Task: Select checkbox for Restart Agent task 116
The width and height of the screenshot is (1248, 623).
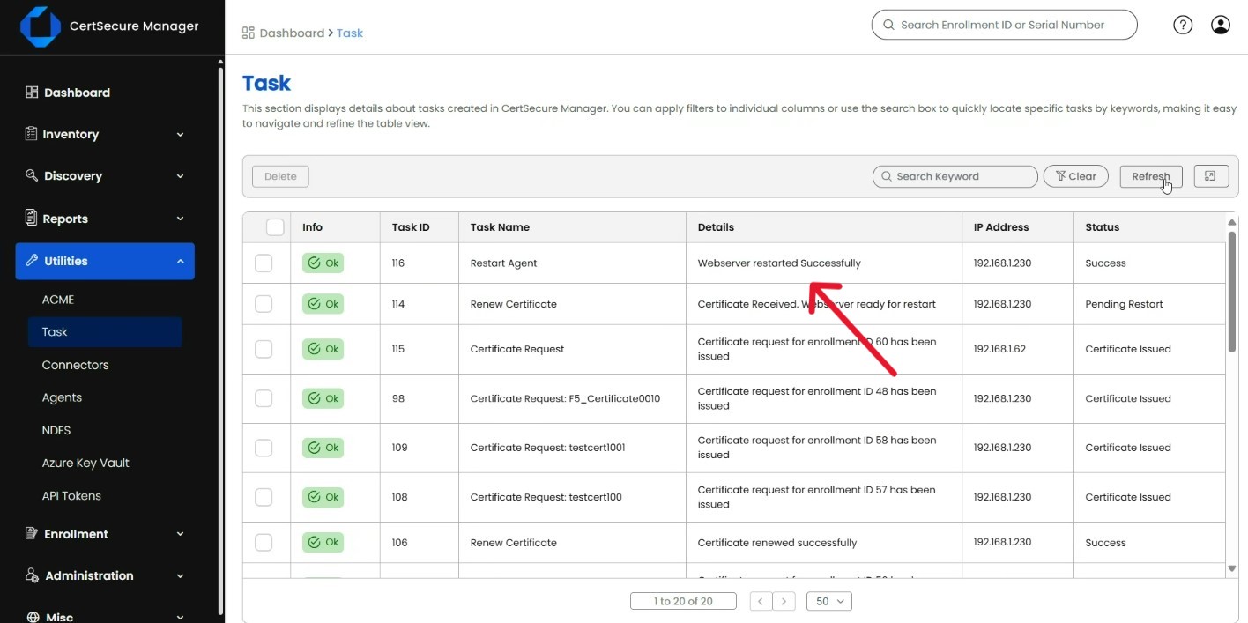Action: click(x=264, y=263)
